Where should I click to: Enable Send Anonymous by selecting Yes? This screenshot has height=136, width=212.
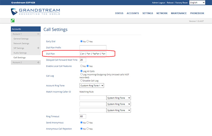(88, 123)
